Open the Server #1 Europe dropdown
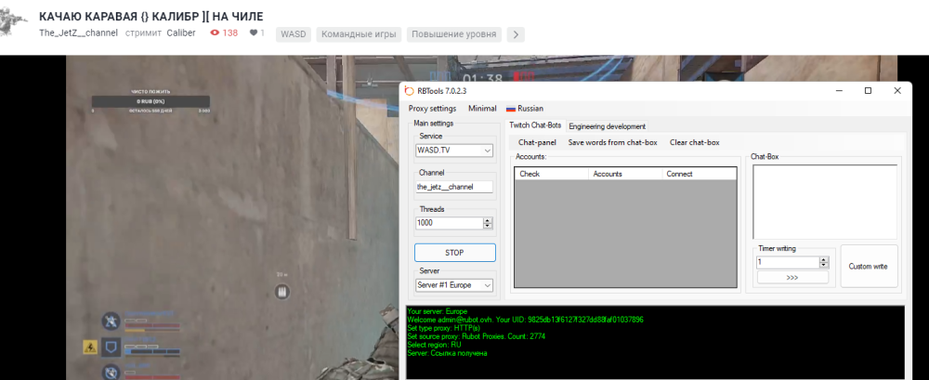This screenshot has width=929, height=380. (x=454, y=285)
